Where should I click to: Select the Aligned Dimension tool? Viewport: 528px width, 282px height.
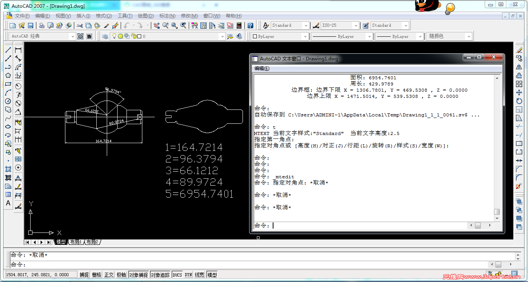(x=18, y=58)
